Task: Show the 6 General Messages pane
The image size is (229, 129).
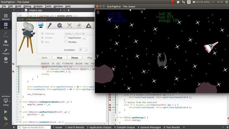Action: pos(149,127)
